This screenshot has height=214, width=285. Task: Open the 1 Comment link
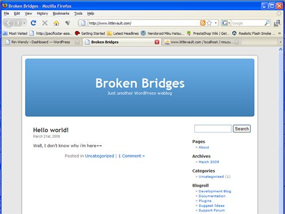pos(132,156)
